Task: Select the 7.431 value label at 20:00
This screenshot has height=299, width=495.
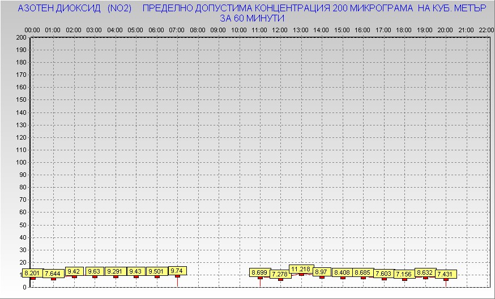Action: pyautogui.click(x=446, y=274)
